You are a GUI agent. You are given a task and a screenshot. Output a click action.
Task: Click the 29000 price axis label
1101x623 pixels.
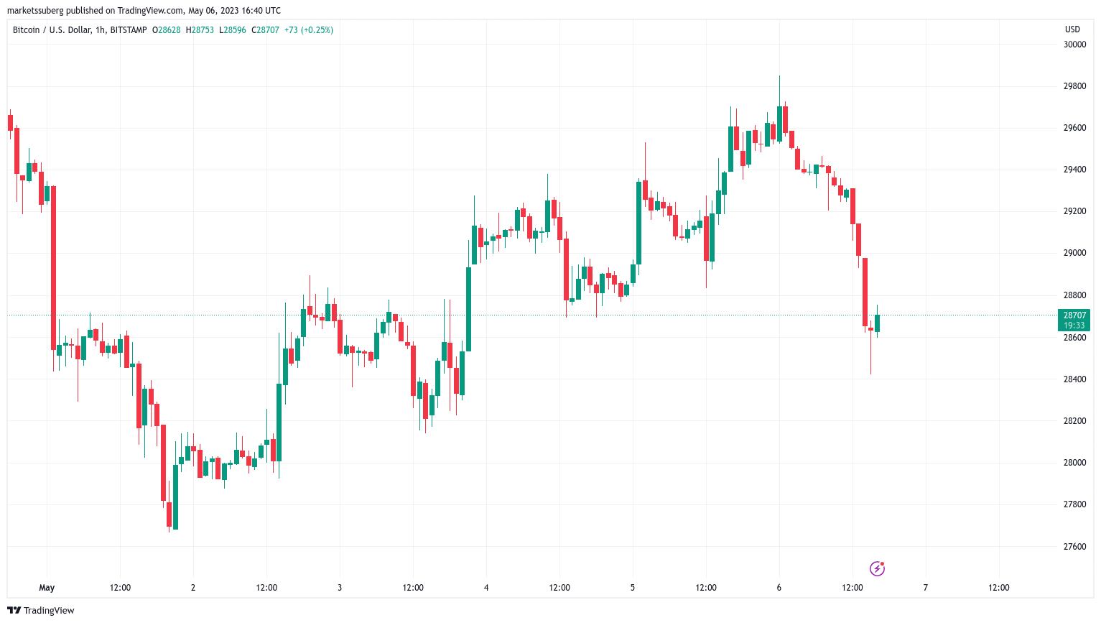[1074, 254]
